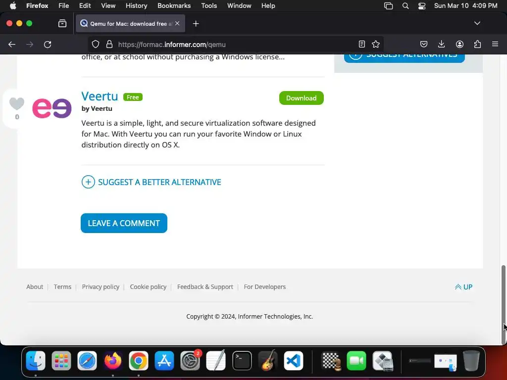
Task: Click the site security padlock icon
Action: tap(109, 44)
